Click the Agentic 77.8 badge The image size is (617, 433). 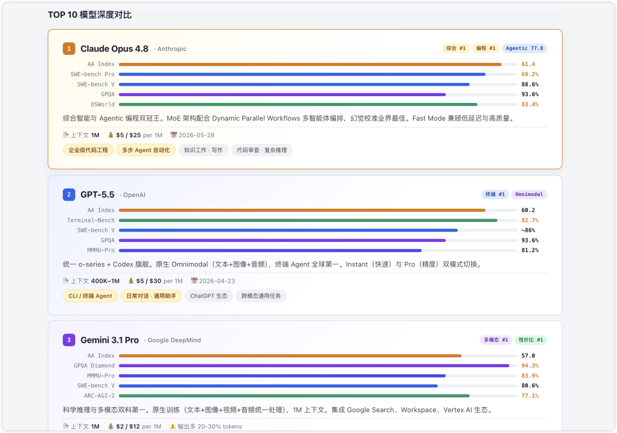pos(524,48)
